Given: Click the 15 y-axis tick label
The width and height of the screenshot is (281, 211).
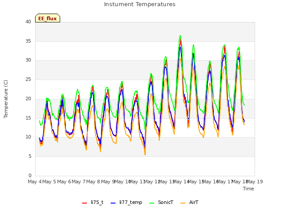Looking at the screenshot, I should [28, 118].
